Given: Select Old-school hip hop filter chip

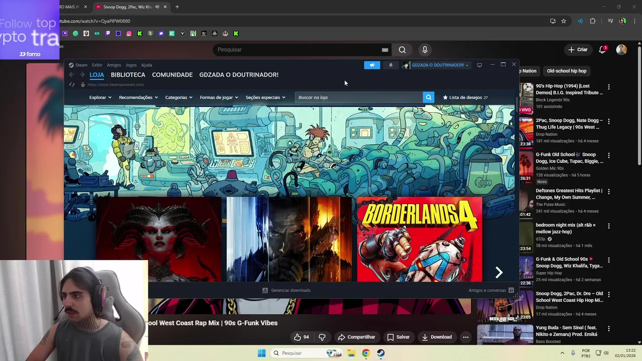Looking at the screenshot, I should (x=566, y=71).
